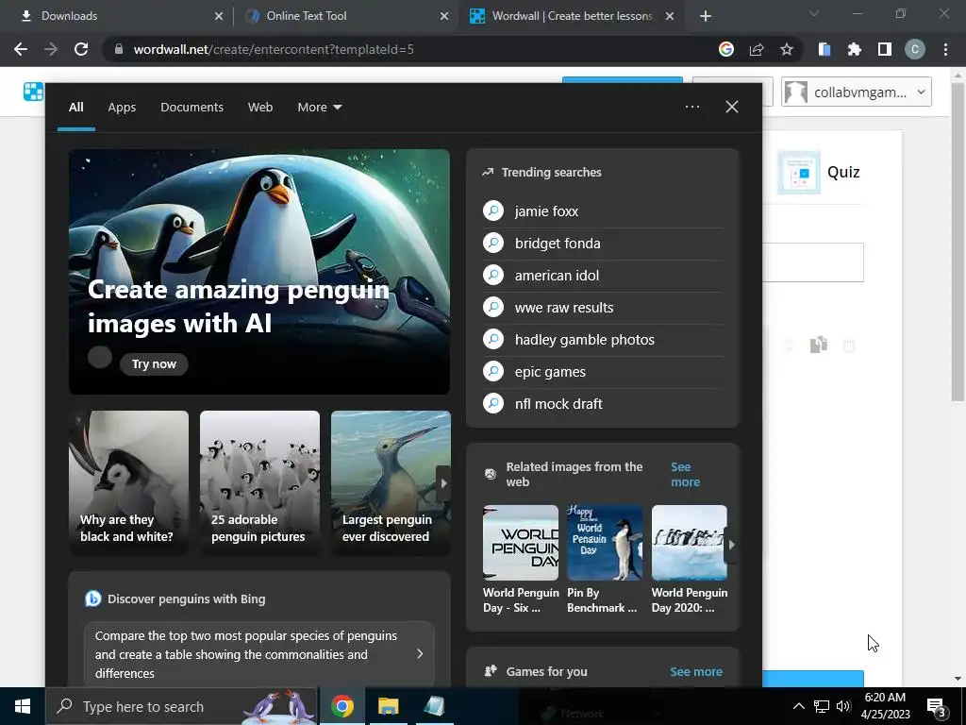Screen dimensions: 966x725
Task: Open search panel options ellipsis
Action: 692,107
